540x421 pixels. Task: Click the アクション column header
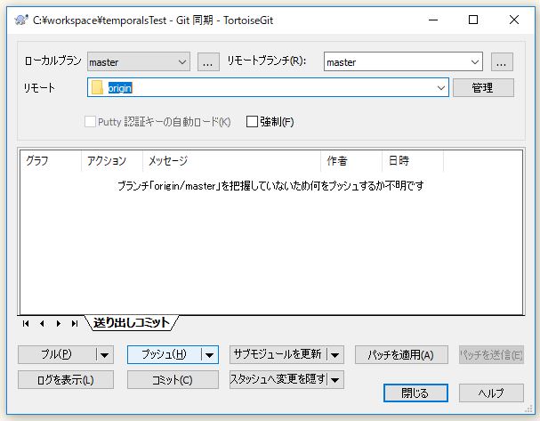click(112, 161)
